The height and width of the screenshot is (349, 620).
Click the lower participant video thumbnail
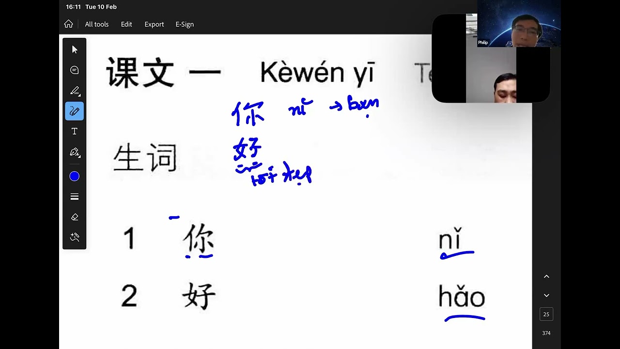point(491,75)
